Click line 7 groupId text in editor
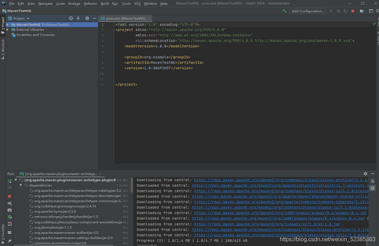Screen dimensions: 379x246 coord(158,57)
